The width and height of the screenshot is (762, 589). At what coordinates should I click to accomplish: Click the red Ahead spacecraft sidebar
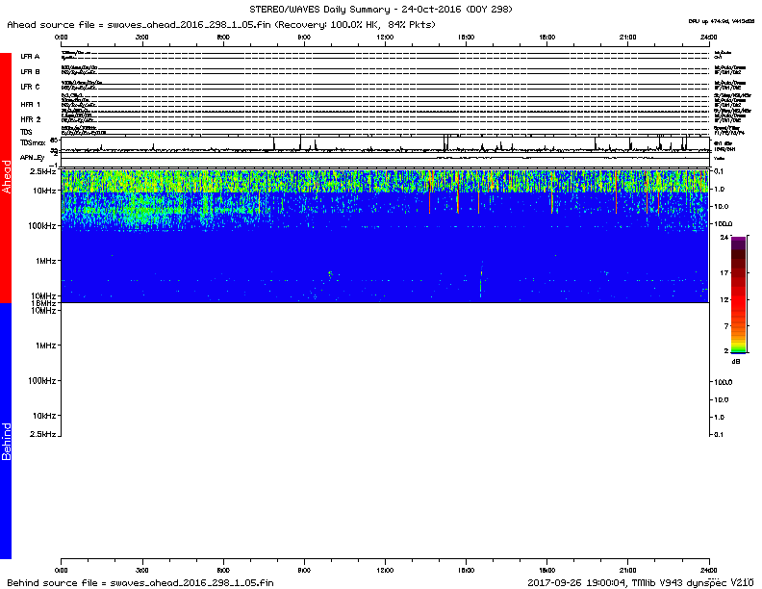tap(6, 178)
